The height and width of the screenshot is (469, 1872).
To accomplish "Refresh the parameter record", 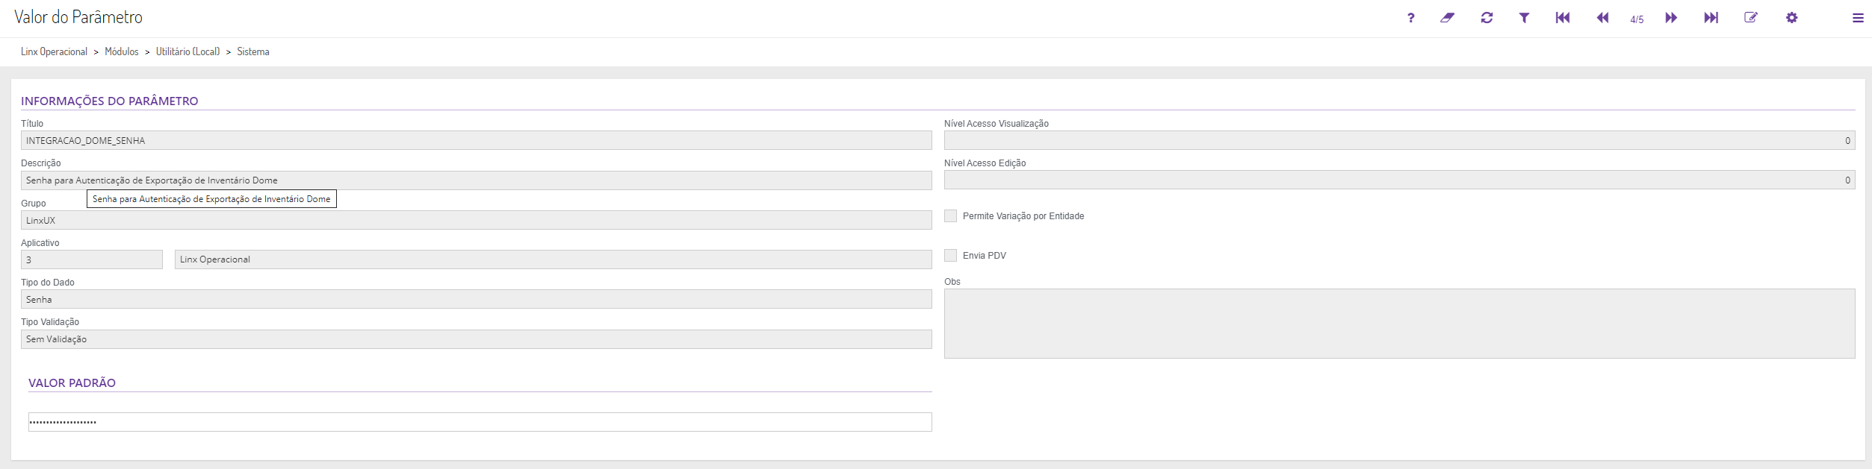I will click(1487, 18).
